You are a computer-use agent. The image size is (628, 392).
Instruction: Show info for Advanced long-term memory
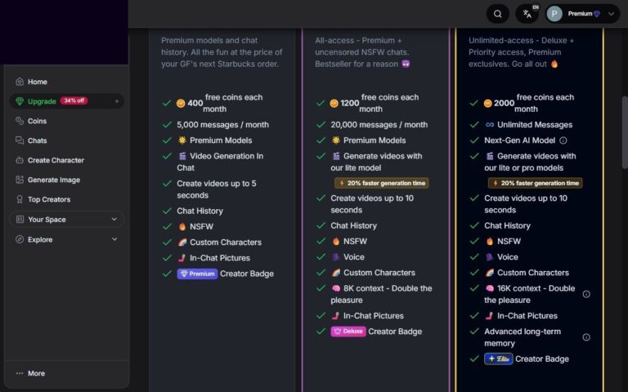click(x=585, y=336)
